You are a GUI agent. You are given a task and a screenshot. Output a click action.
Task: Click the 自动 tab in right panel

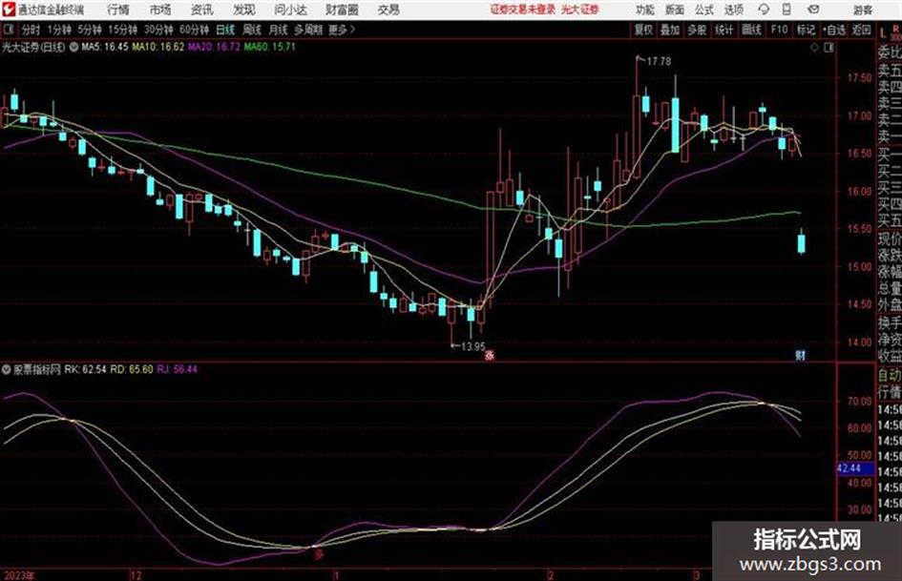[890, 375]
